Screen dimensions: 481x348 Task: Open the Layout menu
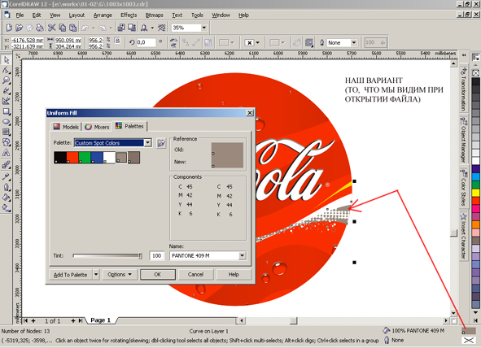[x=77, y=15]
